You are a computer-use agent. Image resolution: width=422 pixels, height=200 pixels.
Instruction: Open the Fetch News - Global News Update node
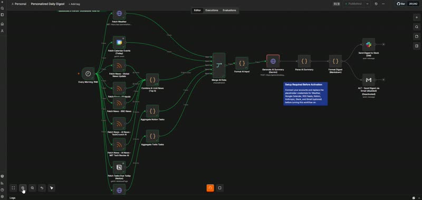click(x=119, y=65)
